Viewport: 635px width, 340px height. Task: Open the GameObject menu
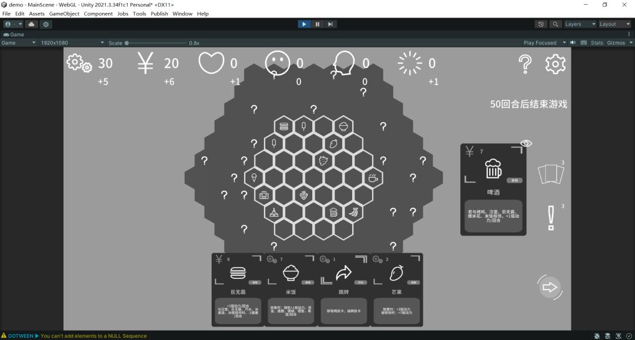(64, 14)
